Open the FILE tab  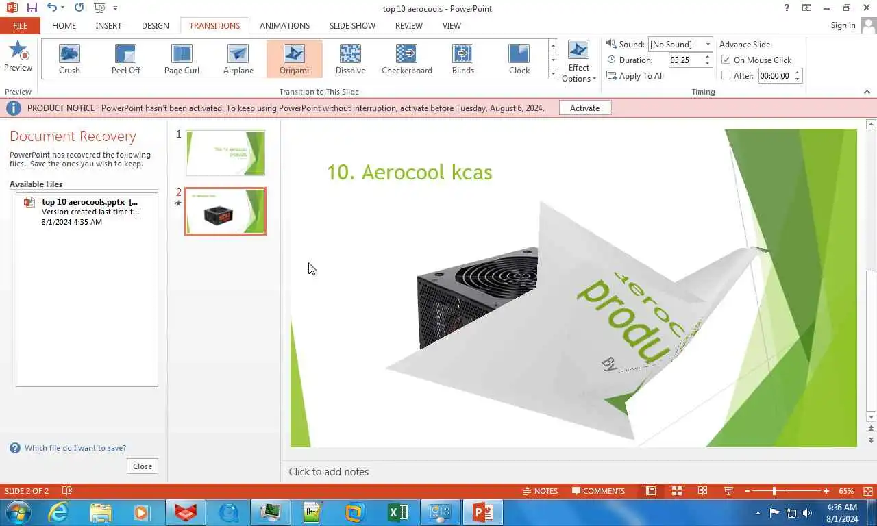point(20,25)
